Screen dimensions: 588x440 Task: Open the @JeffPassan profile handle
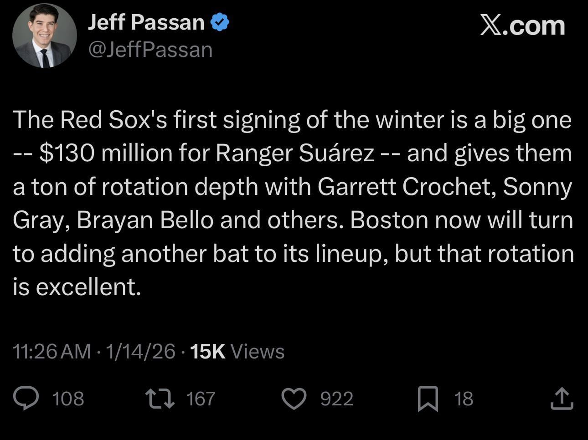click(150, 49)
